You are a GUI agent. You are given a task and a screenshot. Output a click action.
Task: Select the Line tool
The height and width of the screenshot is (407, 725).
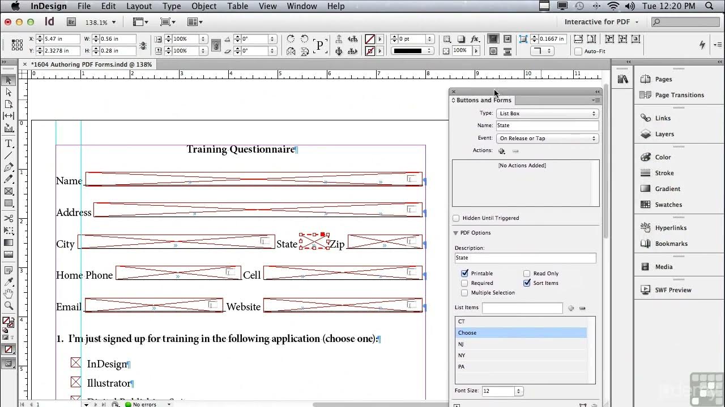(8, 155)
